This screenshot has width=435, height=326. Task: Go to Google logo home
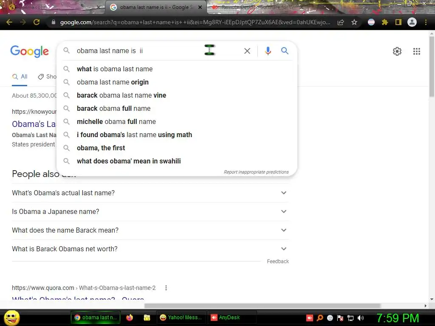point(29,51)
